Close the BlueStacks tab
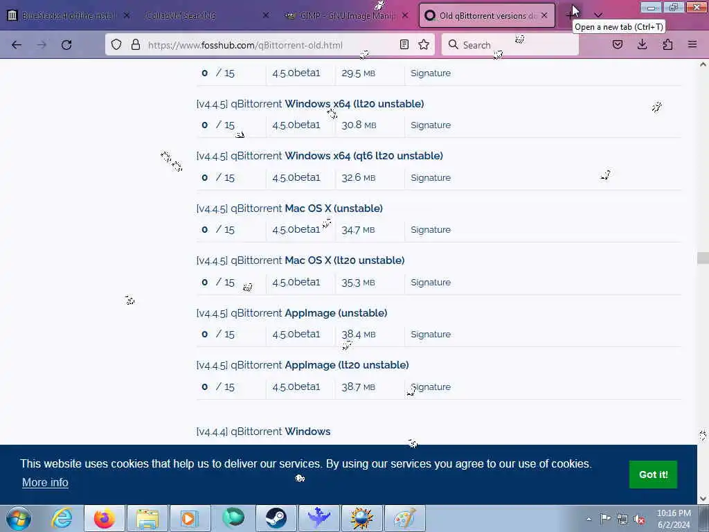This screenshot has width=709, height=532. pos(127,15)
